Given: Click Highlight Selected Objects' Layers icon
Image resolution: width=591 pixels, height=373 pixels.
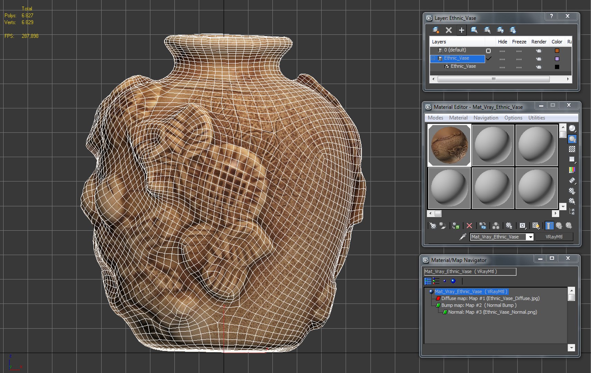Looking at the screenshot, I should [487, 30].
